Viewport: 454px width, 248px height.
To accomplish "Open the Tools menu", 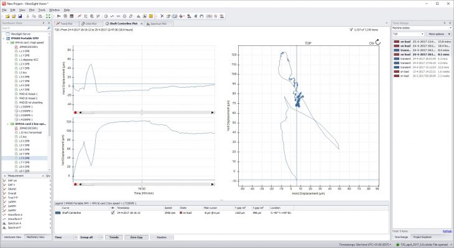I will (42, 10).
